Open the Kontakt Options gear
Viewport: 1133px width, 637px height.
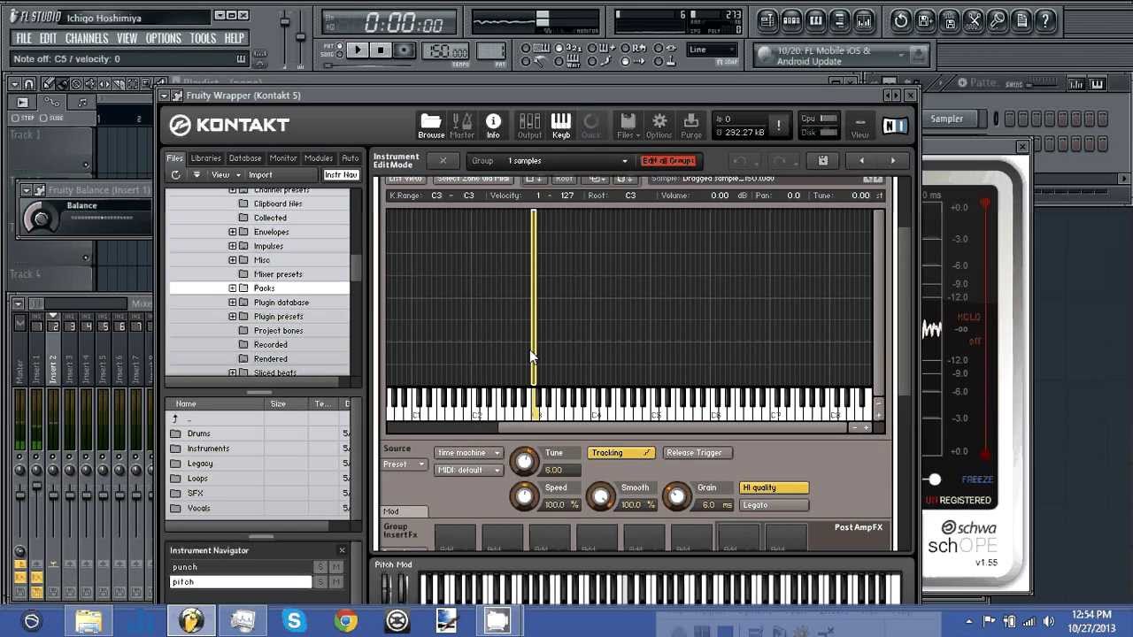(659, 126)
